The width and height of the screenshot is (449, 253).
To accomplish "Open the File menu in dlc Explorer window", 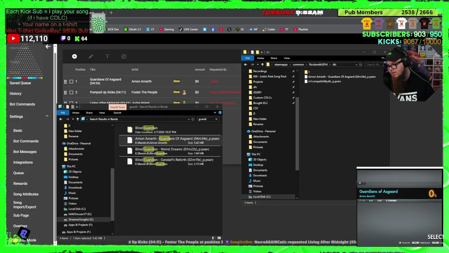I will coord(248,58).
